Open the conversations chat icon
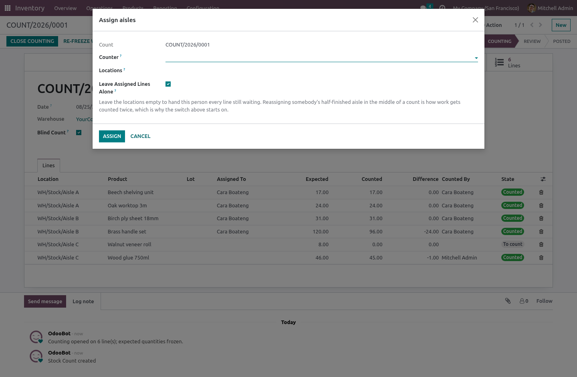577x377 pixels. pyautogui.click(x=423, y=8)
